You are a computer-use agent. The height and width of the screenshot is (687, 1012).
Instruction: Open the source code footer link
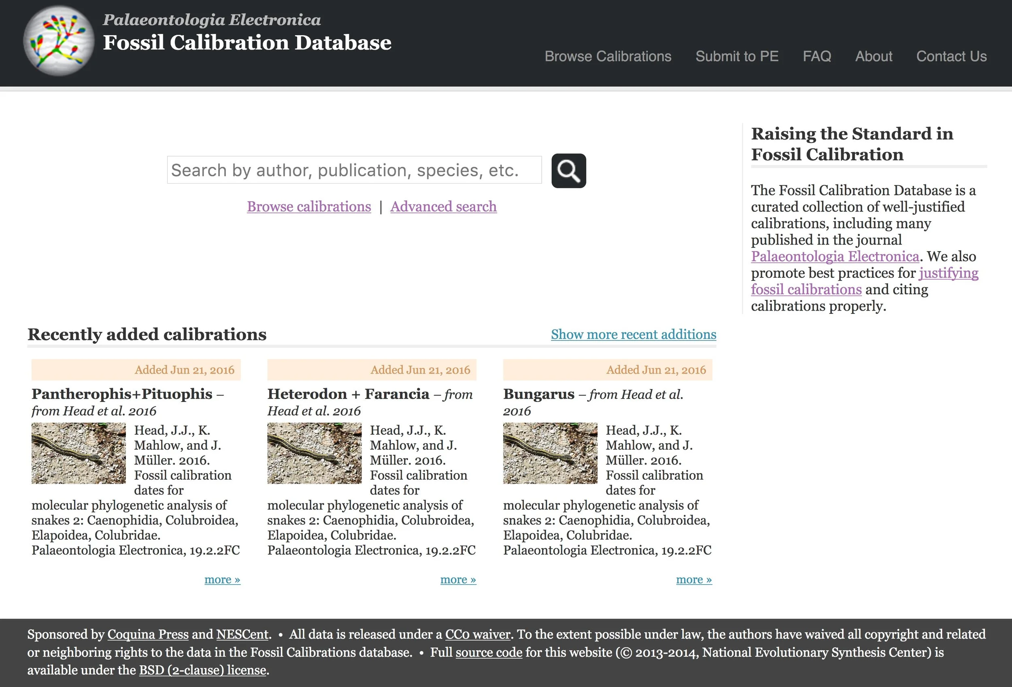click(x=489, y=652)
